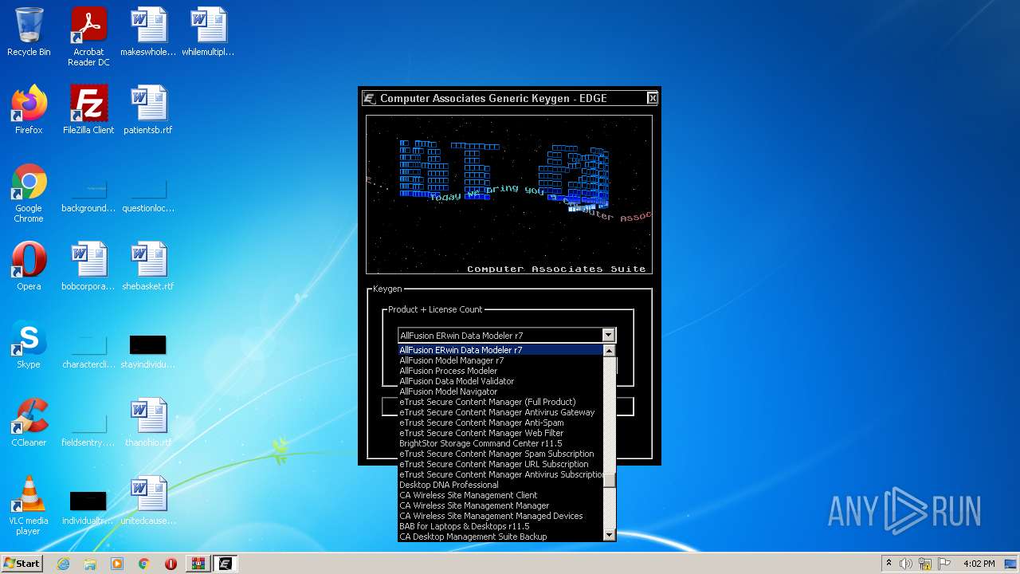The width and height of the screenshot is (1020, 574).
Task: Choose Desktop DNA Professional from the list
Action: tap(500, 485)
